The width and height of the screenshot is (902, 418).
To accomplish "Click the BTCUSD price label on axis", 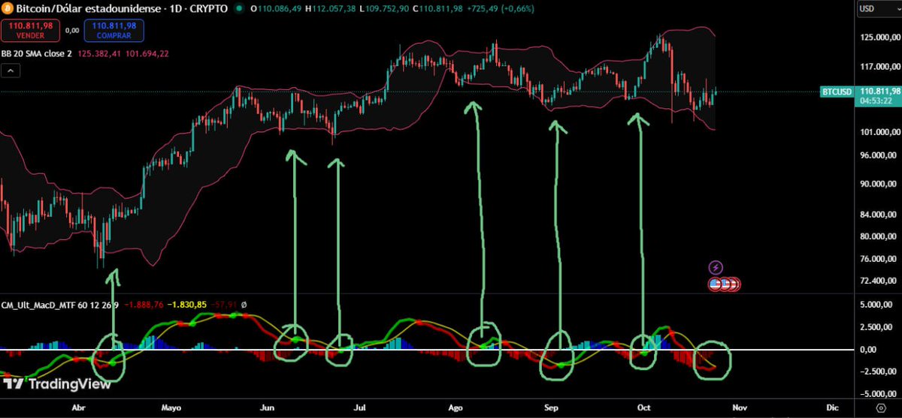I will [x=837, y=92].
